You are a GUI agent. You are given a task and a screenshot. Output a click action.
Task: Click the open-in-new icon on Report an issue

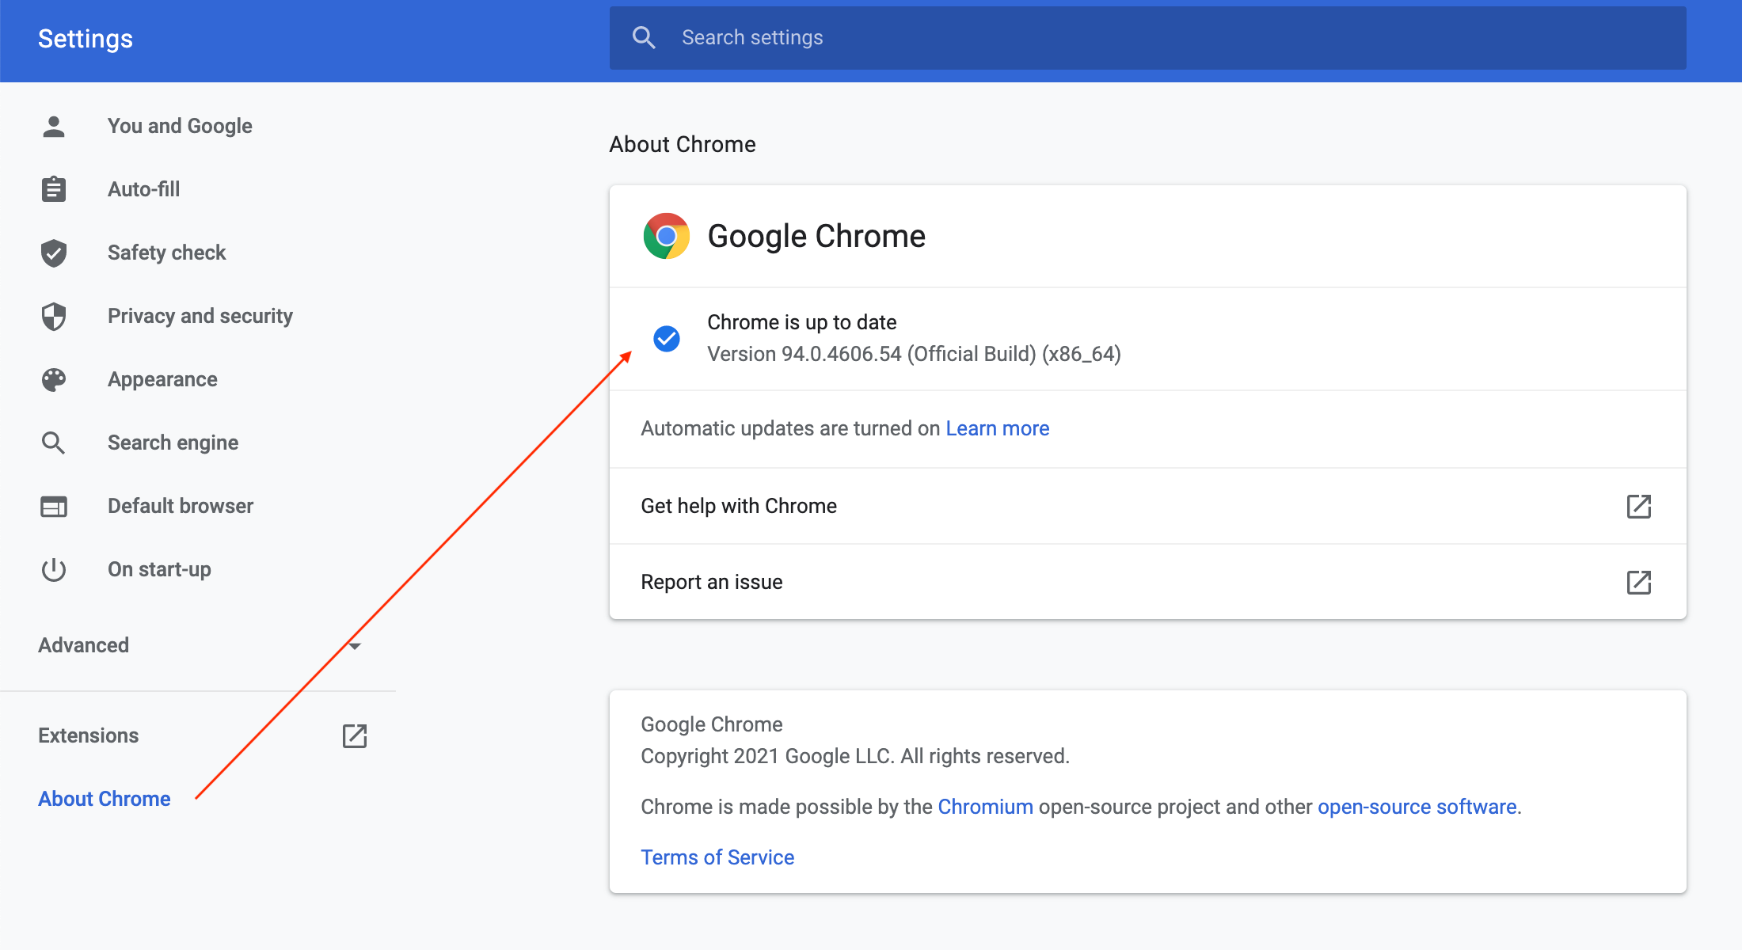coord(1639,582)
